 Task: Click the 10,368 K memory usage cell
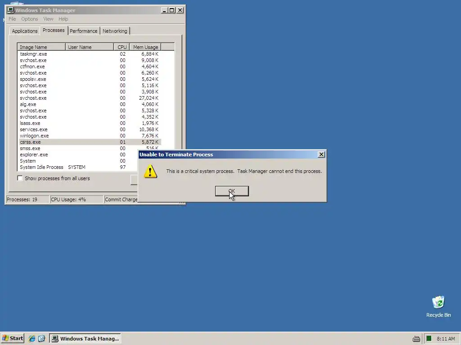149,129
